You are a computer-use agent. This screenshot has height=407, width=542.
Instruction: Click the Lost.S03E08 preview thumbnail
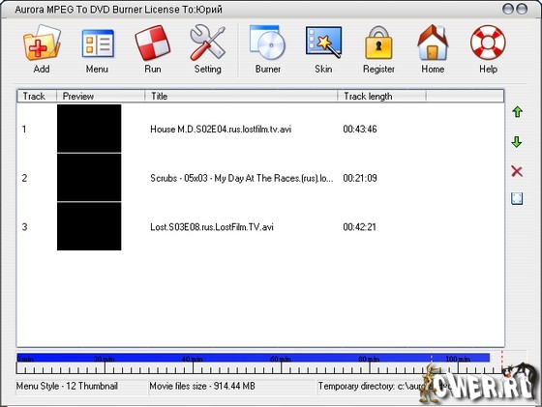click(x=89, y=226)
